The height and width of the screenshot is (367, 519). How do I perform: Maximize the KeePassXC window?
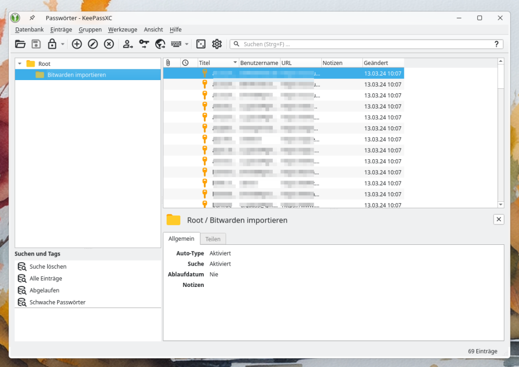(479, 18)
